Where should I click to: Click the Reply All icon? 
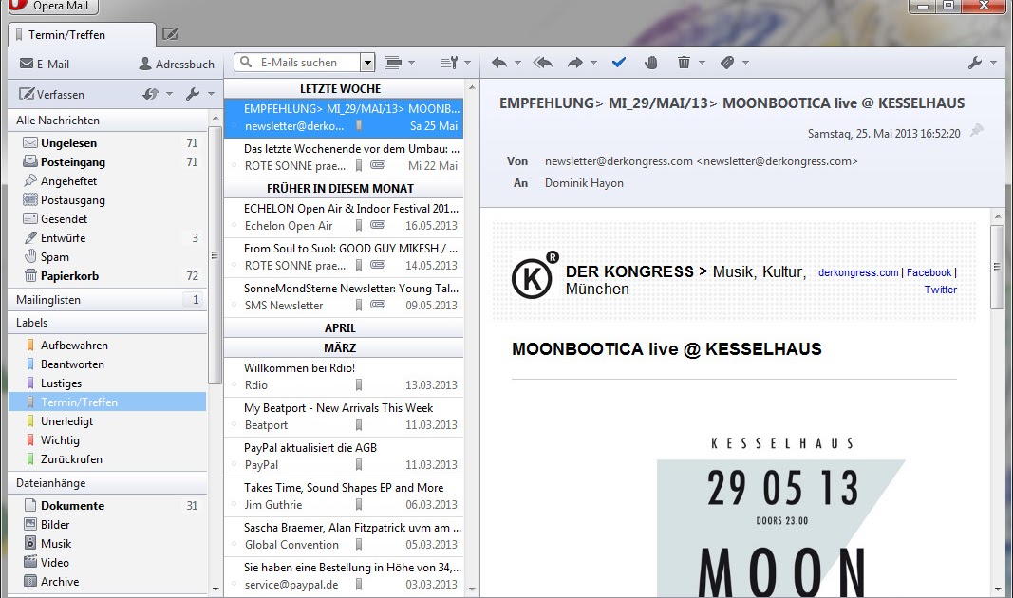(543, 63)
